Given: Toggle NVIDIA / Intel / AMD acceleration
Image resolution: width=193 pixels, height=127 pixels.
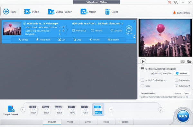Looking at the screenshot, I should pos(152,74).
